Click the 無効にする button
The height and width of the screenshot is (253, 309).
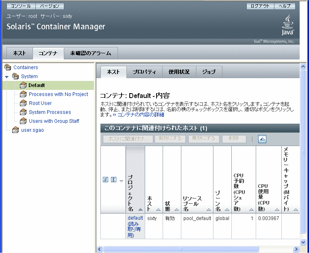point(204,139)
